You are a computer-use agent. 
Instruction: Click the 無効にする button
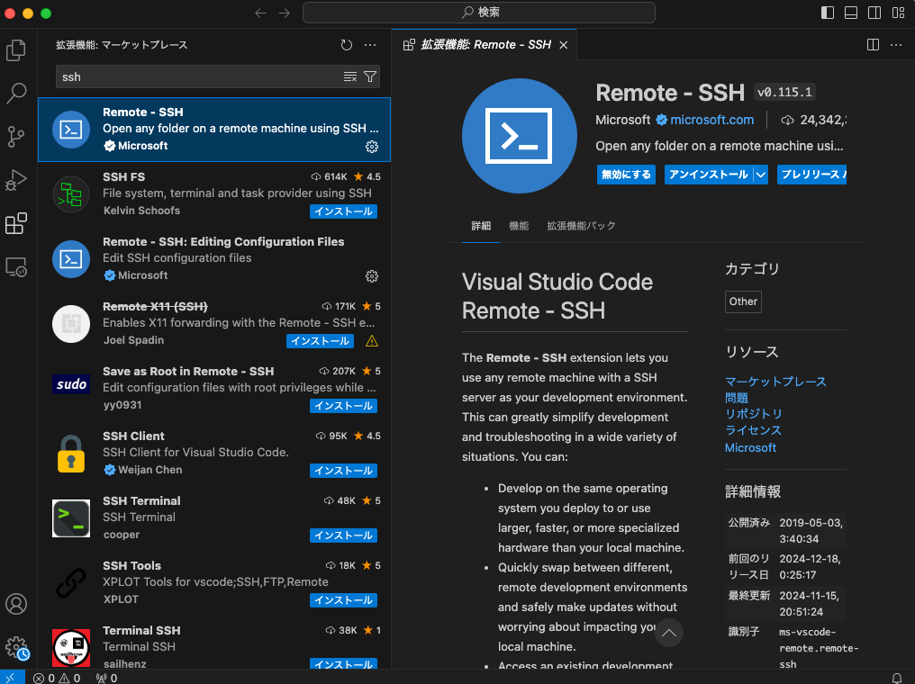626,175
